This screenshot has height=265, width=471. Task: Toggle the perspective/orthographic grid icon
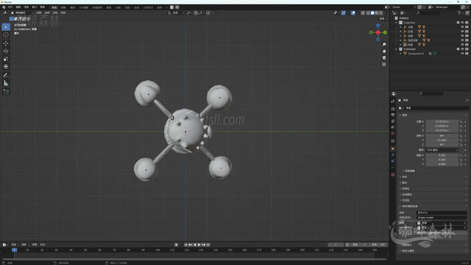pos(384,64)
